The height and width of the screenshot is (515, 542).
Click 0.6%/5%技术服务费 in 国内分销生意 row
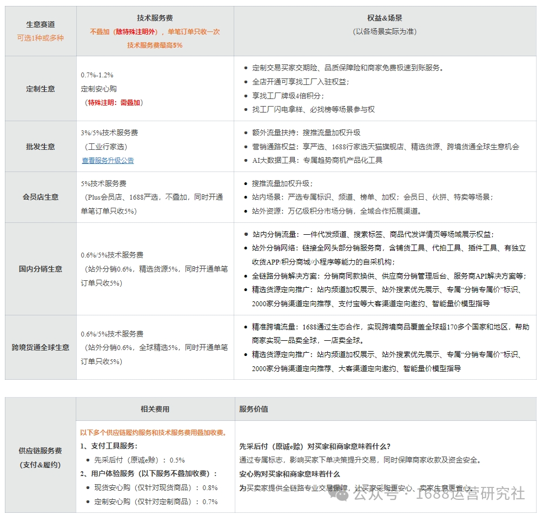tap(112, 255)
